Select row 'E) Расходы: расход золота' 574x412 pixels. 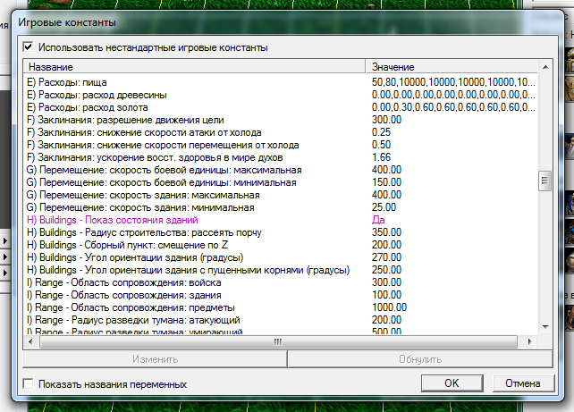(x=281, y=107)
